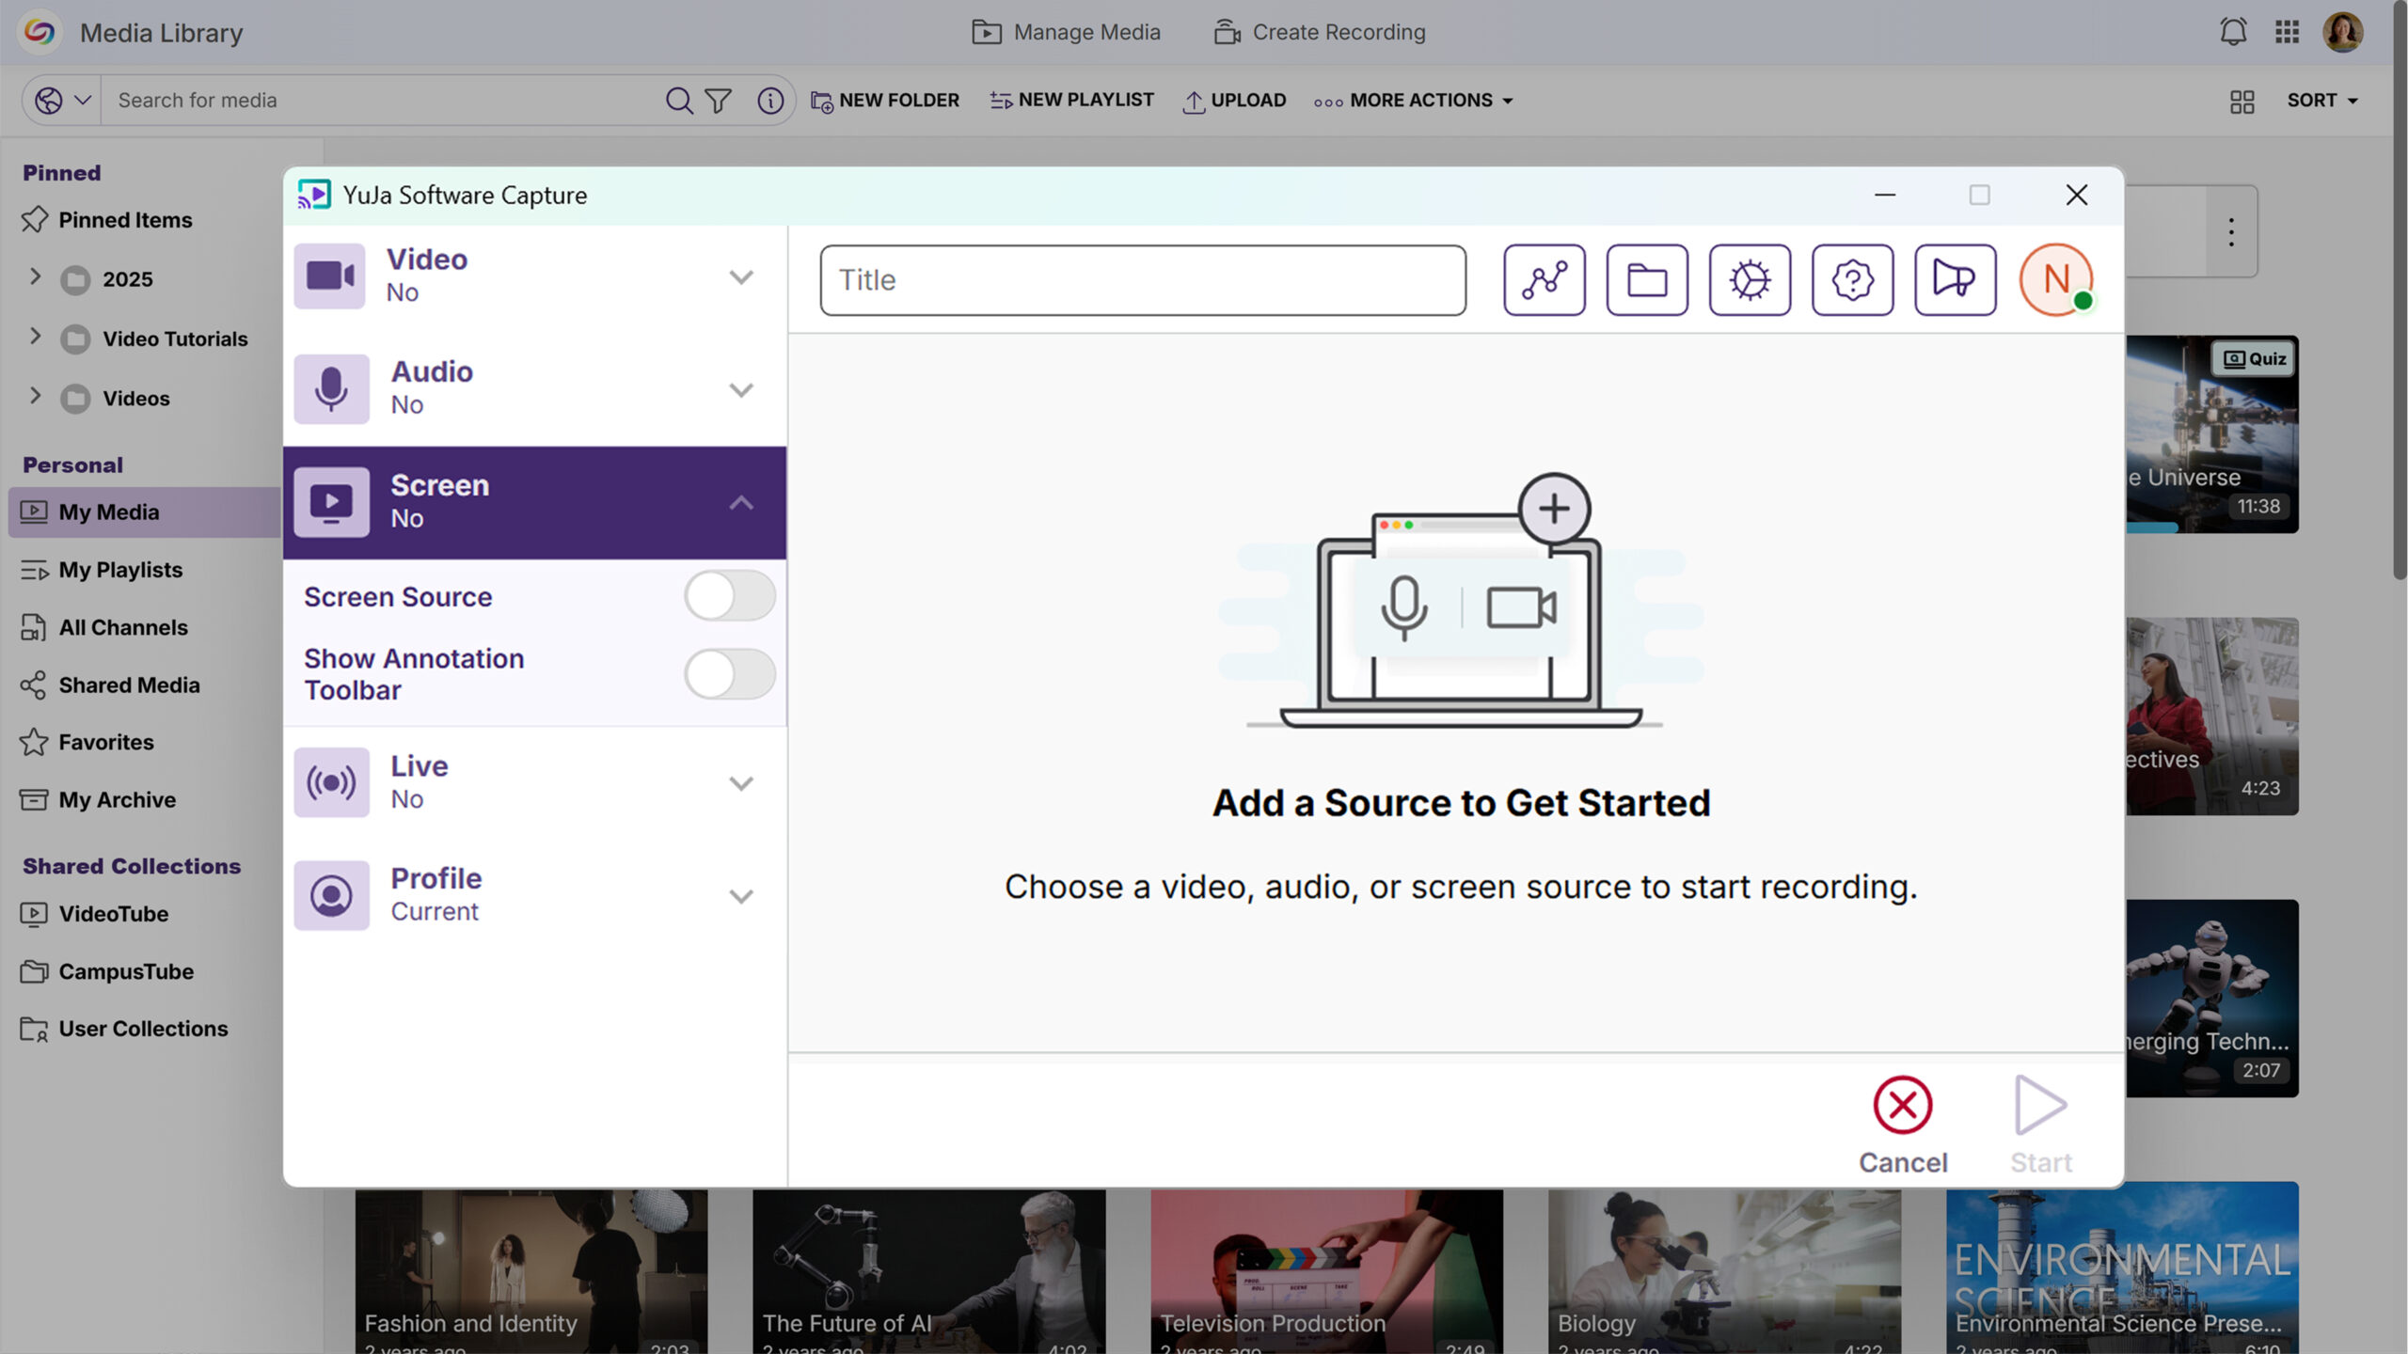The height and width of the screenshot is (1354, 2408).
Task: Open the analytics graph icon in Software Capture
Action: [1544, 279]
